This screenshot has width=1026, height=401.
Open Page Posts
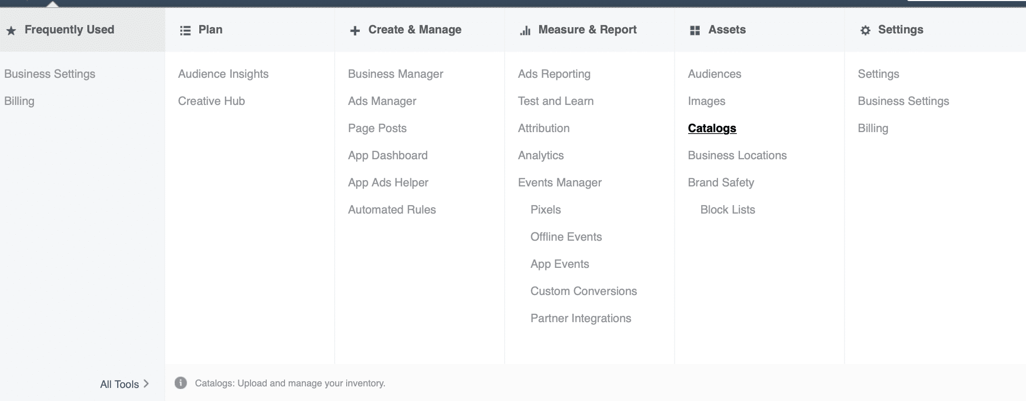[x=377, y=128]
